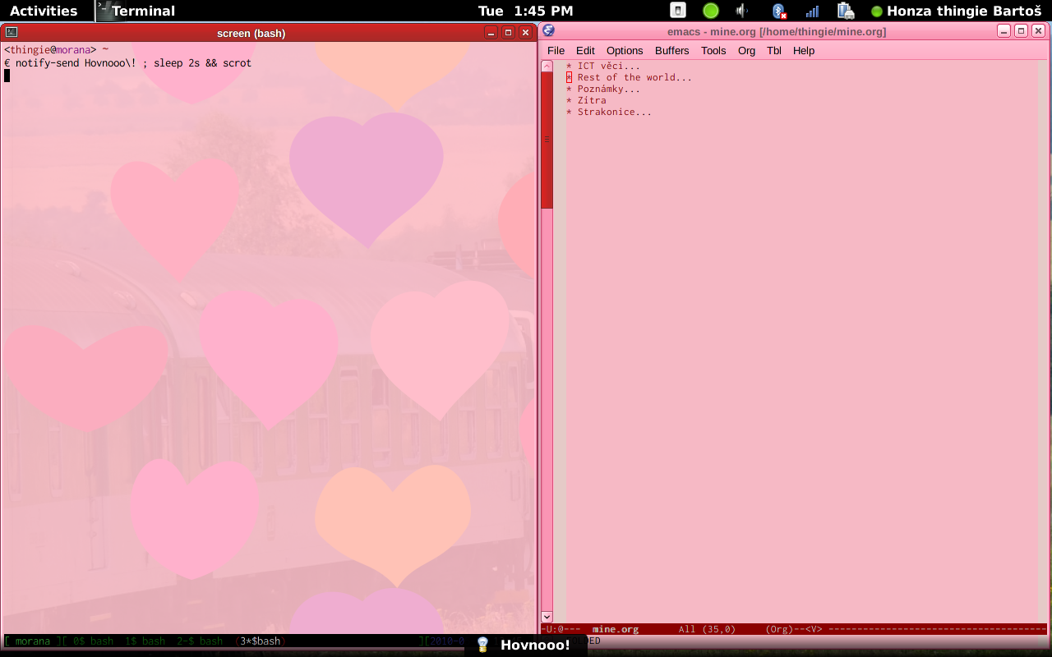Screen dimensions: 1052x657
Task: Click the 'Hovnooo!' notification text
Action: pos(535,645)
